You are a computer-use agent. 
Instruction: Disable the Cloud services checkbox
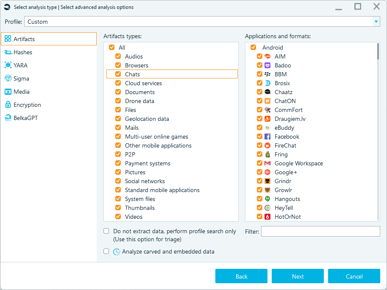point(118,83)
